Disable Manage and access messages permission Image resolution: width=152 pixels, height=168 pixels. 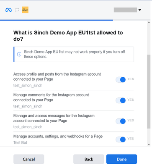coord(121,121)
